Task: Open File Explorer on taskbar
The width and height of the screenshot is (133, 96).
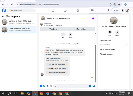Action: [x=22, y=93]
